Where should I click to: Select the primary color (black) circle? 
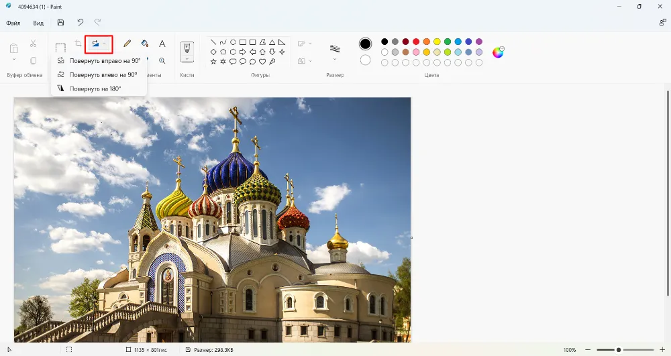tap(365, 44)
